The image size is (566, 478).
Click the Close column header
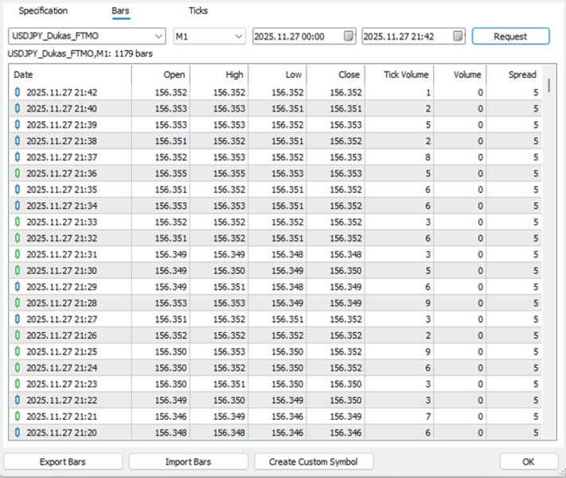(336, 74)
